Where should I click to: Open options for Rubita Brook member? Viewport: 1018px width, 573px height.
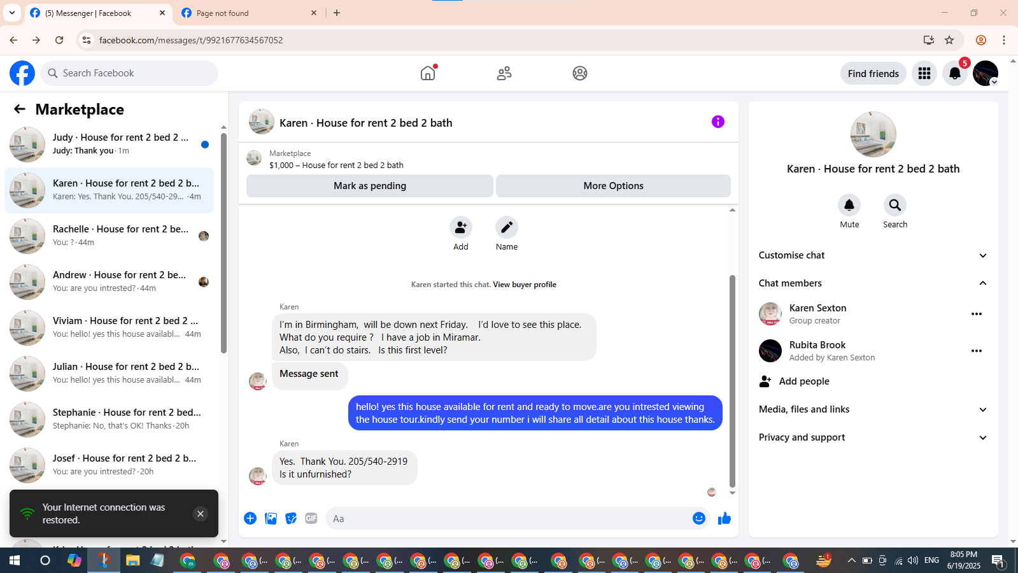(977, 351)
